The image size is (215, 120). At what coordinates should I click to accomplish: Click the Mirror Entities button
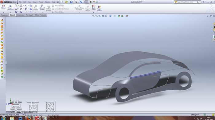point(58,6)
